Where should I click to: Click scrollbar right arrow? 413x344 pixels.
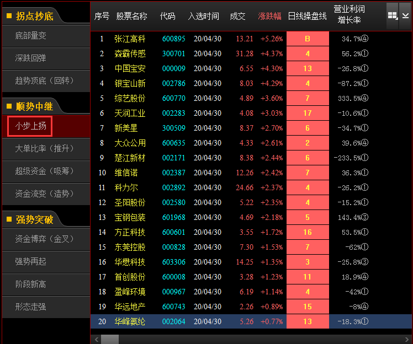click(407, 339)
